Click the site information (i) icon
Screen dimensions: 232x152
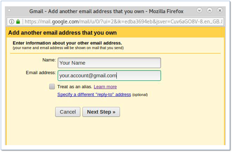coord(12,22)
